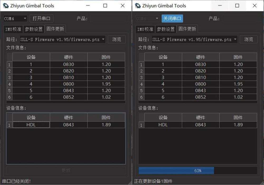Click 硬件 header in left device info table
This screenshot has height=185, width=264.
[69, 117]
